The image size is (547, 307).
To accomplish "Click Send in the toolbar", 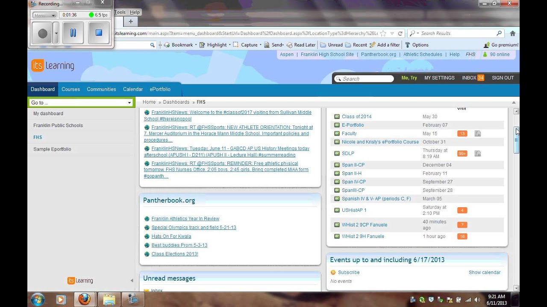I will point(274,45).
